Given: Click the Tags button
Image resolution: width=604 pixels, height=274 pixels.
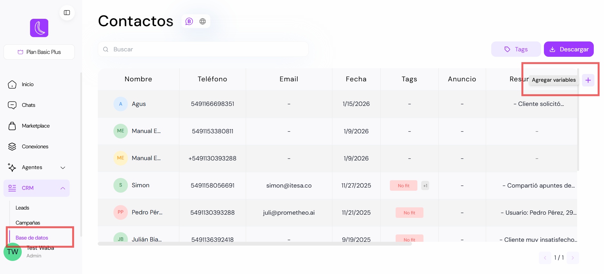Looking at the screenshot, I should tap(516, 49).
